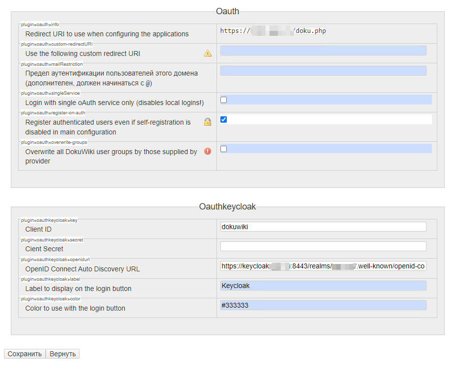Focus the Client ID field containing dokuwiki
Screen dimensions: 456x369
coord(323,227)
